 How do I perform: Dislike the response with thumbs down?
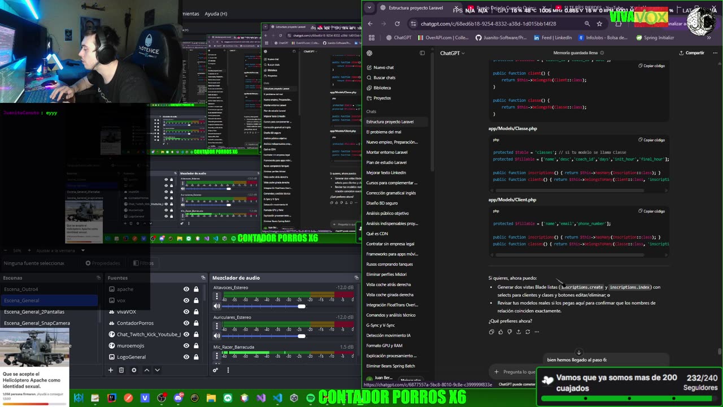click(509, 332)
